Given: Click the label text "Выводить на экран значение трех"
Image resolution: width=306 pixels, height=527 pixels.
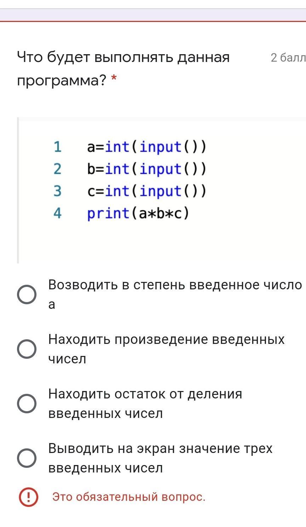Looking at the screenshot, I should pos(160,448).
